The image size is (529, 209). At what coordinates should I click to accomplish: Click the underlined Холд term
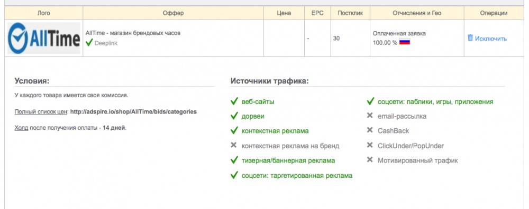click(21, 128)
